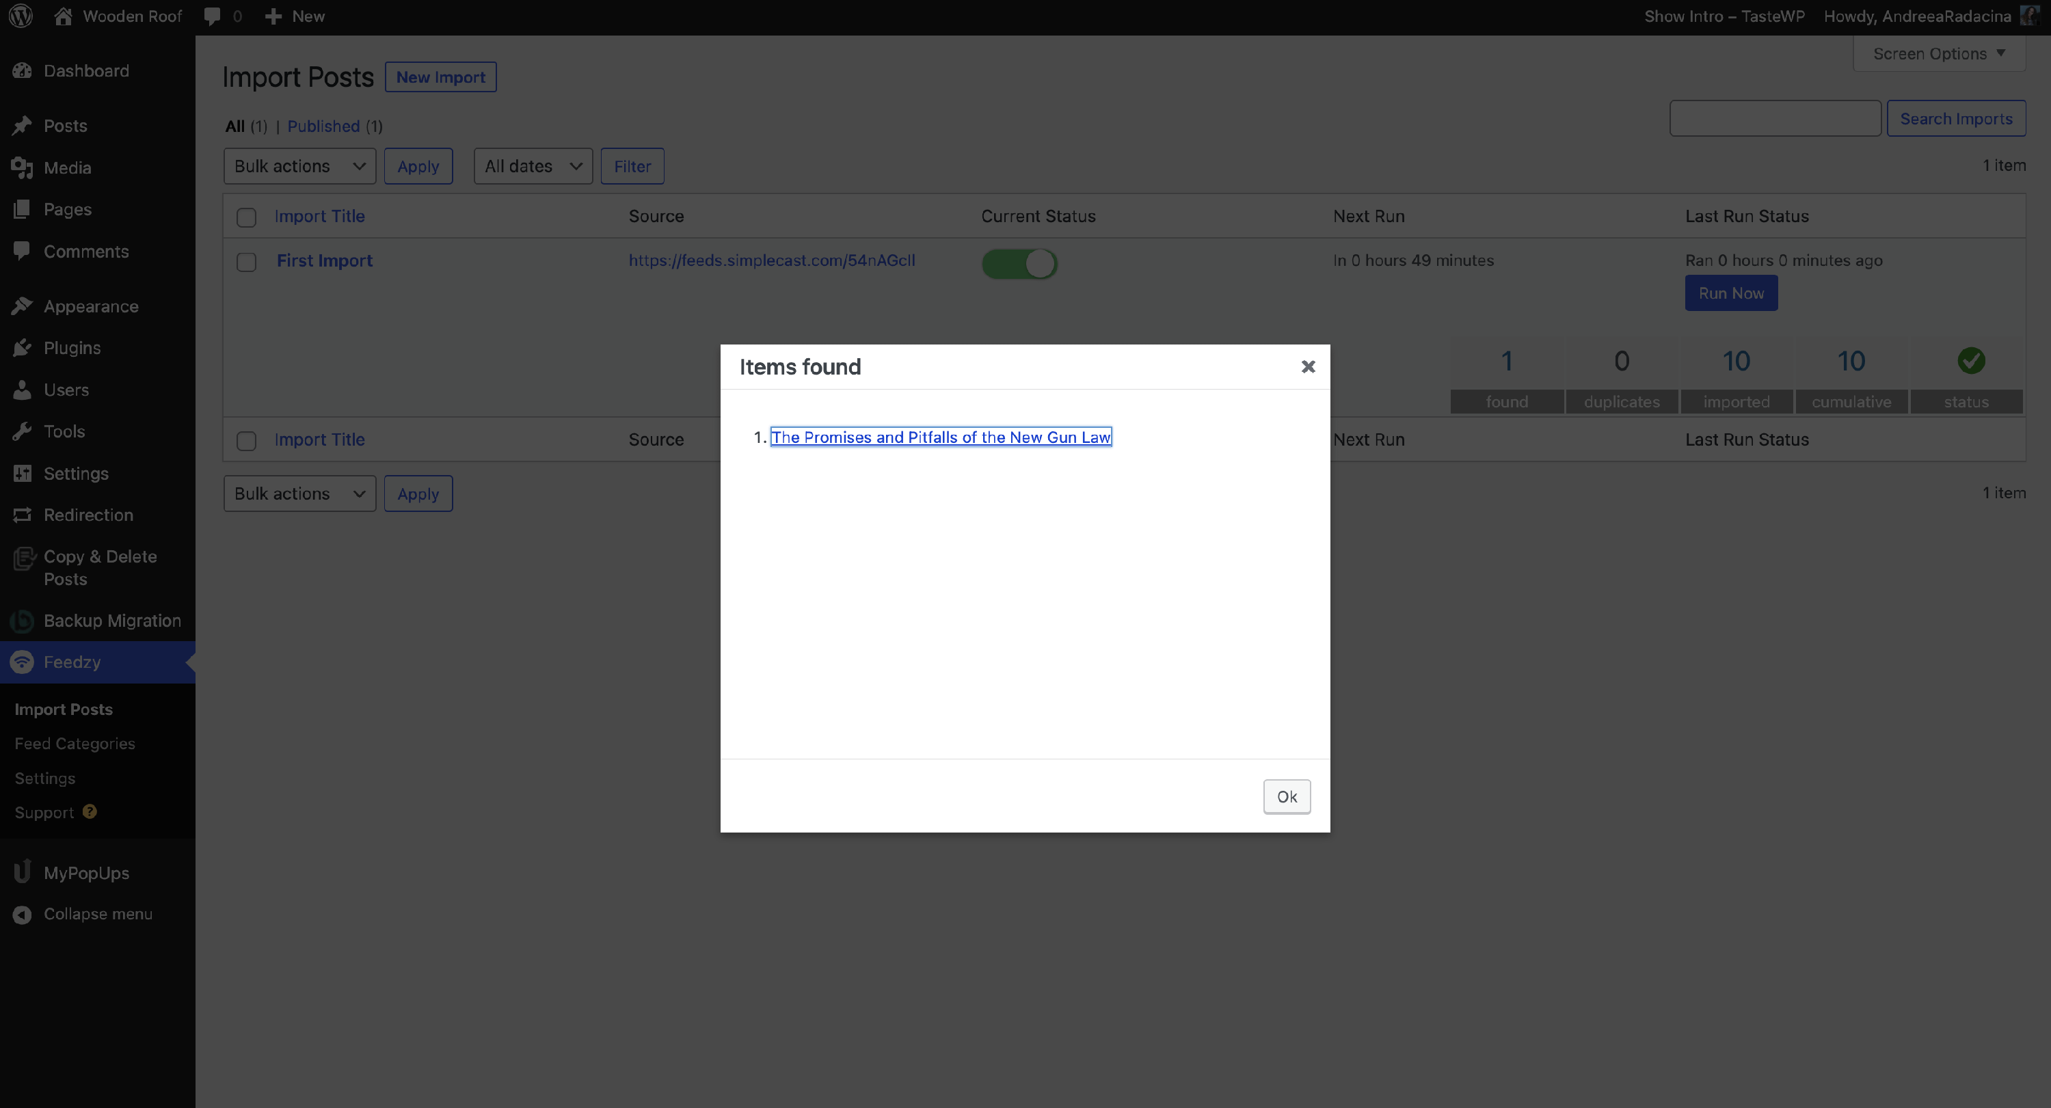Viewport: 2051px width, 1108px height.
Task: Open the top Bulk actions dropdown
Action: (x=299, y=166)
